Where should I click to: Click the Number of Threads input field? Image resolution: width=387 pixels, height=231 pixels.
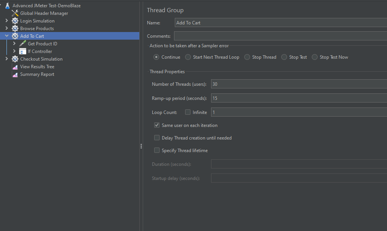pyautogui.click(x=299, y=84)
